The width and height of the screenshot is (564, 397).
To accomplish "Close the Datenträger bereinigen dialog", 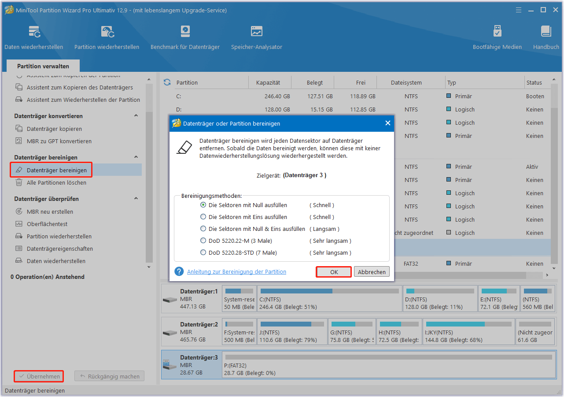I will point(387,123).
